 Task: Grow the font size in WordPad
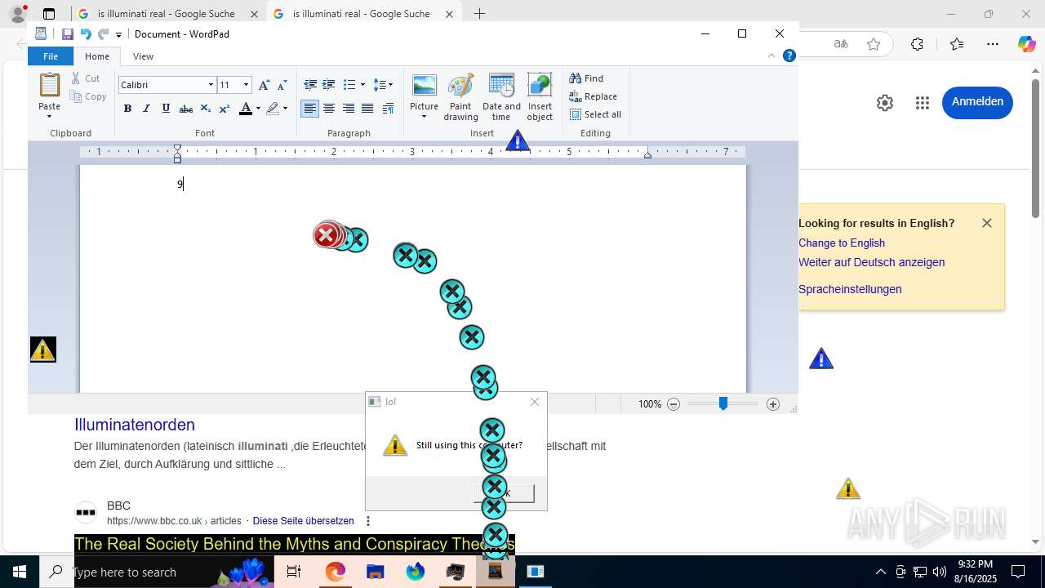click(x=264, y=85)
